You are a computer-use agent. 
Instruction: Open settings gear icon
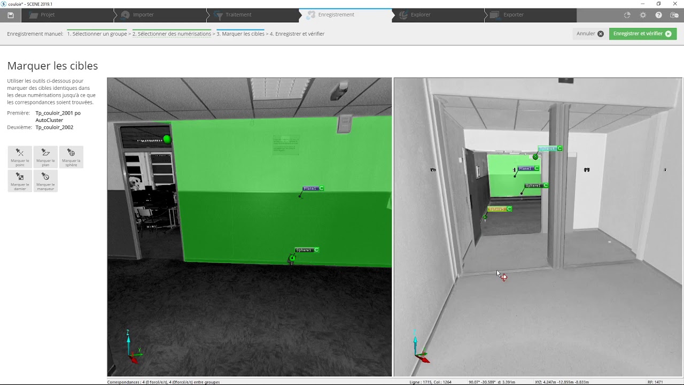(643, 15)
